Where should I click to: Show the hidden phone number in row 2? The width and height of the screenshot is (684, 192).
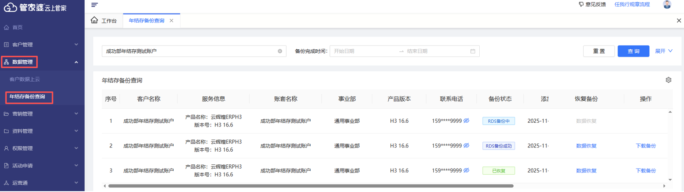click(x=466, y=146)
